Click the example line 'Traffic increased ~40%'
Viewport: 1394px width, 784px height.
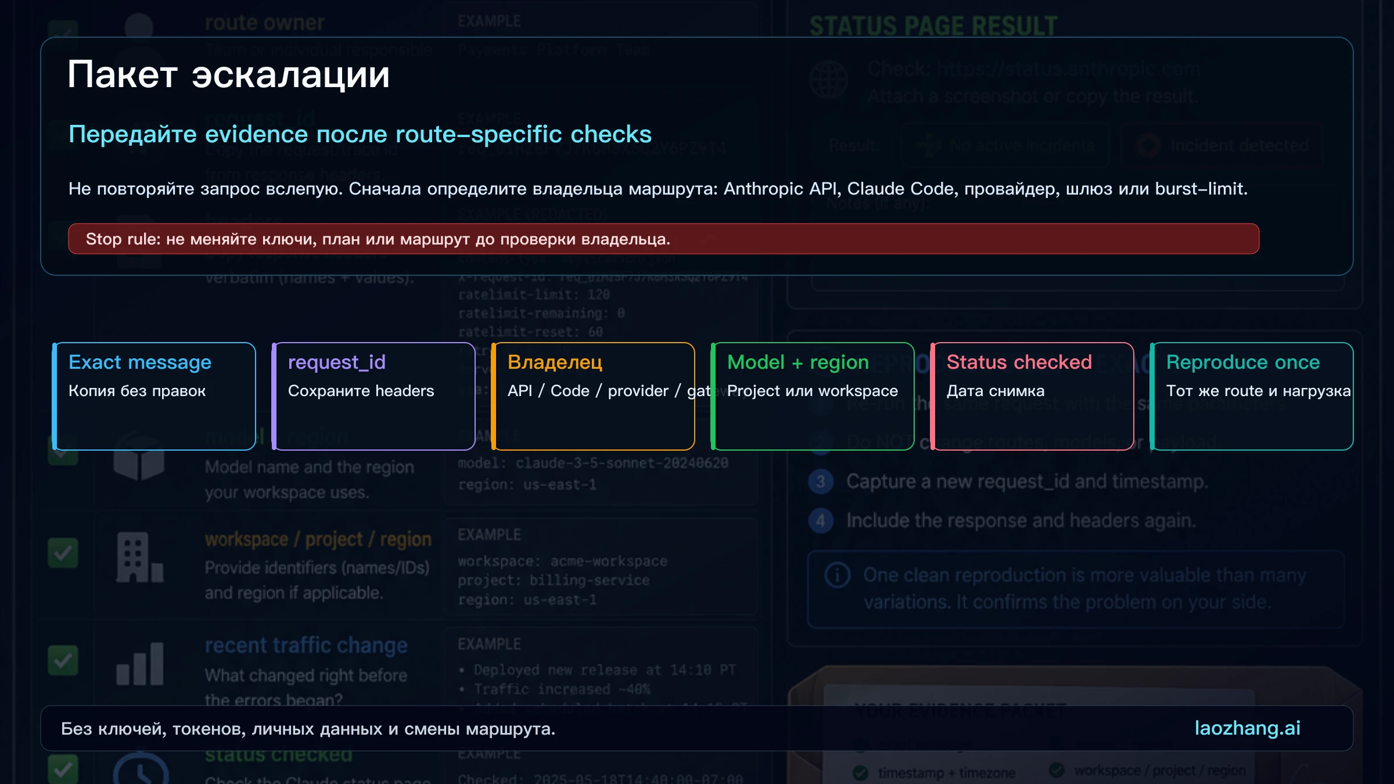tap(562, 689)
